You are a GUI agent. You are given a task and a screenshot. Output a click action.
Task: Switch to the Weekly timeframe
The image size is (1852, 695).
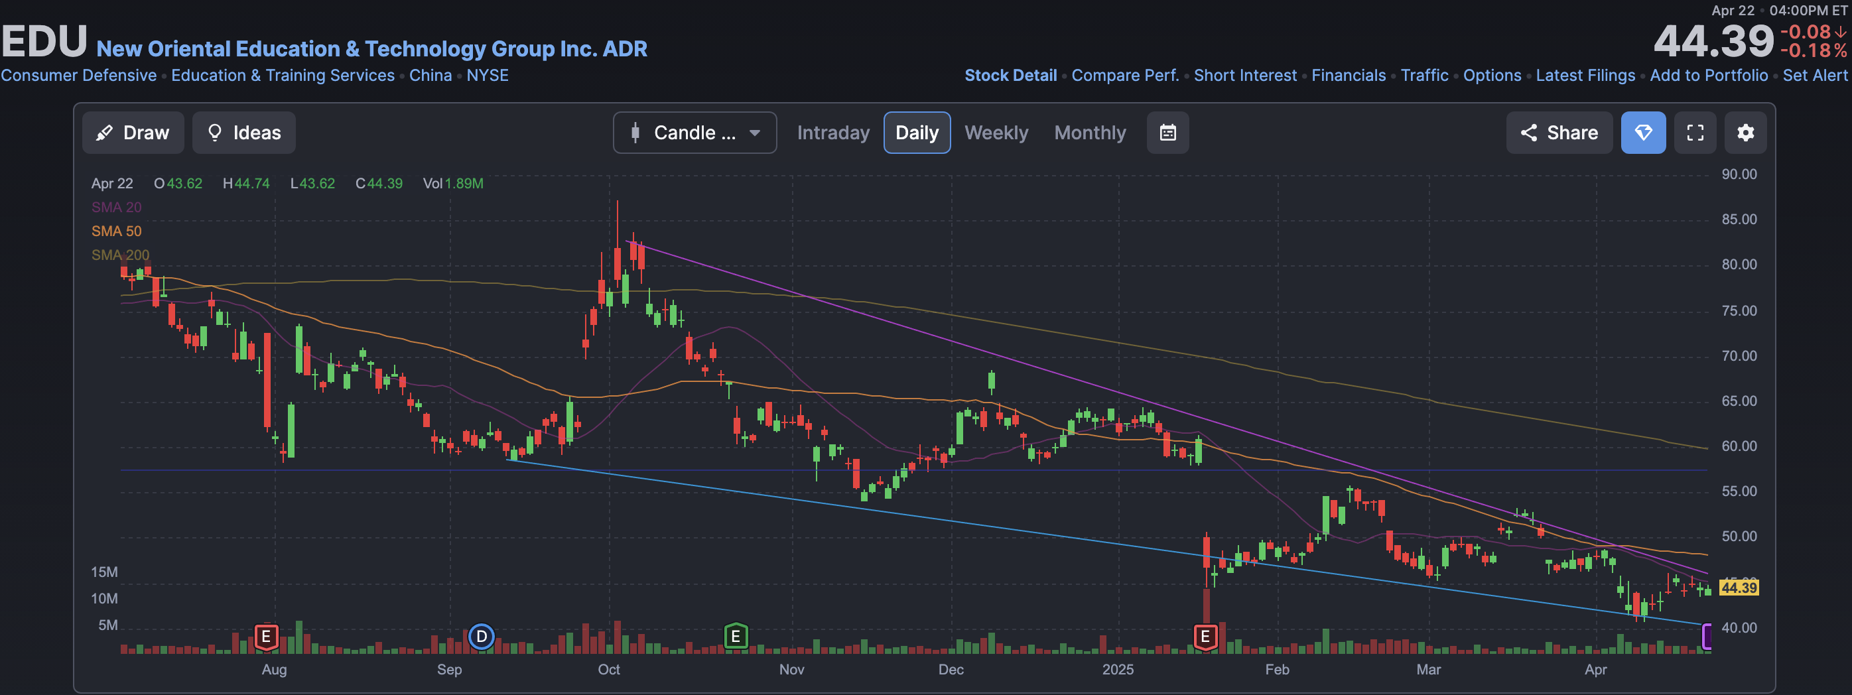click(x=996, y=133)
